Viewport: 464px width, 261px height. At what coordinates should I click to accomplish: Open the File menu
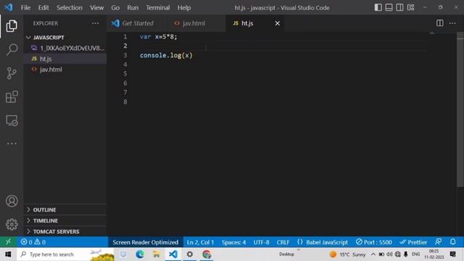coord(25,8)
